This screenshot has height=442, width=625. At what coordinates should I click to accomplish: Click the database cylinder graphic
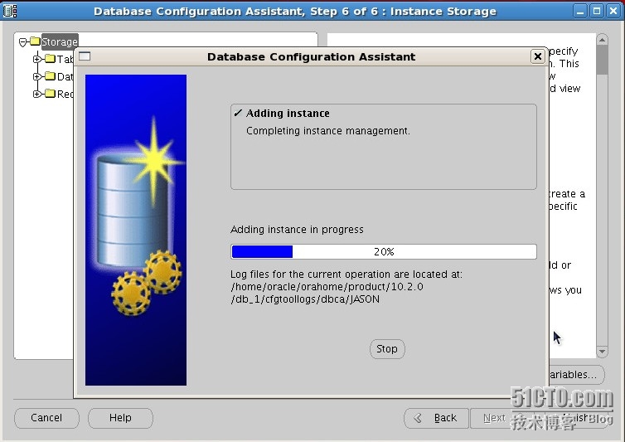[132, 211]
